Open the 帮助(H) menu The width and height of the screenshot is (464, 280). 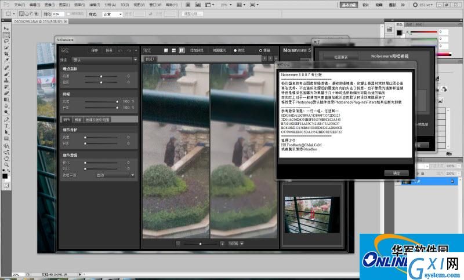(x=172, y=5)
